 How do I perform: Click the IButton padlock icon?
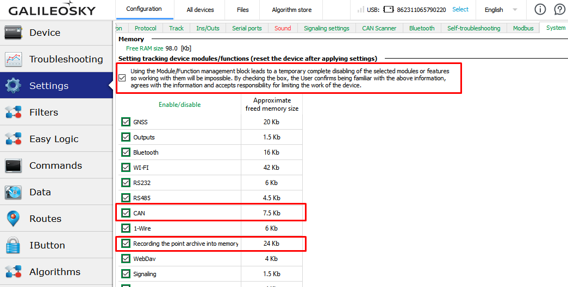(14, 245)
